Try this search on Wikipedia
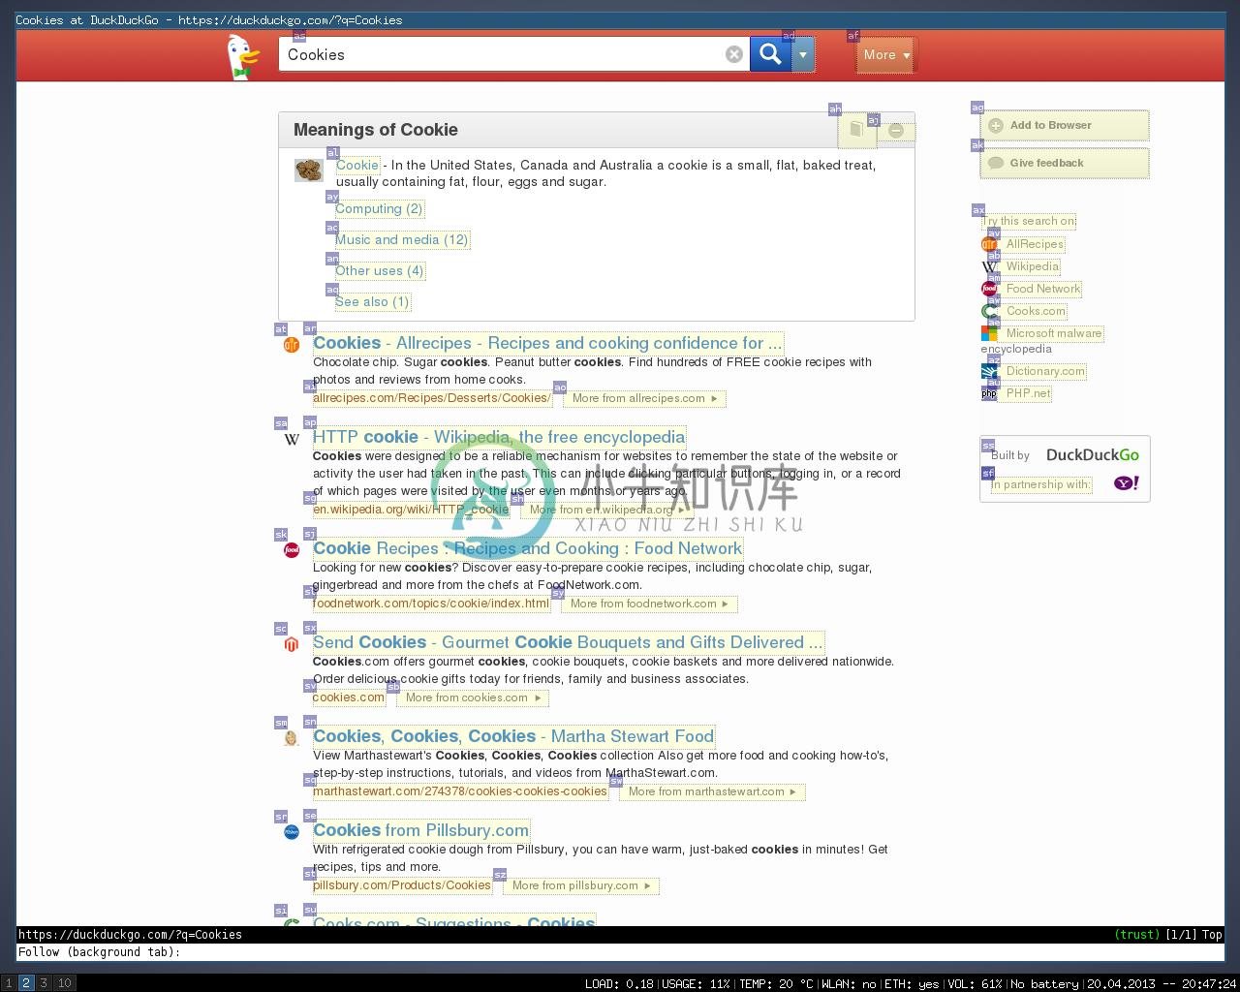 1033,266
